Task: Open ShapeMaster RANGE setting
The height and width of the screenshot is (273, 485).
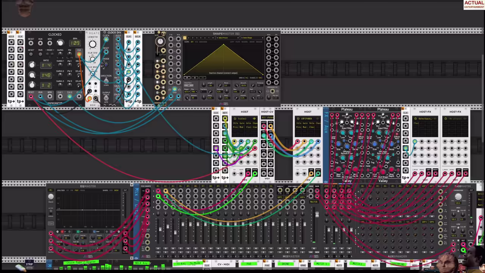Action: pyautogui.click(x=256, y=78)
